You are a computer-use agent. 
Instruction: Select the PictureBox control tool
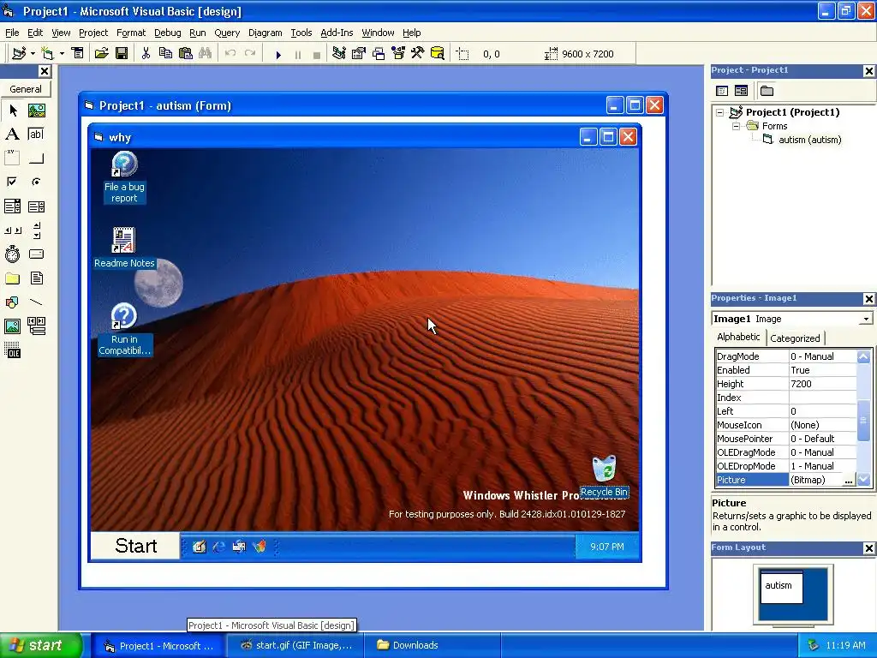(36, 111)
